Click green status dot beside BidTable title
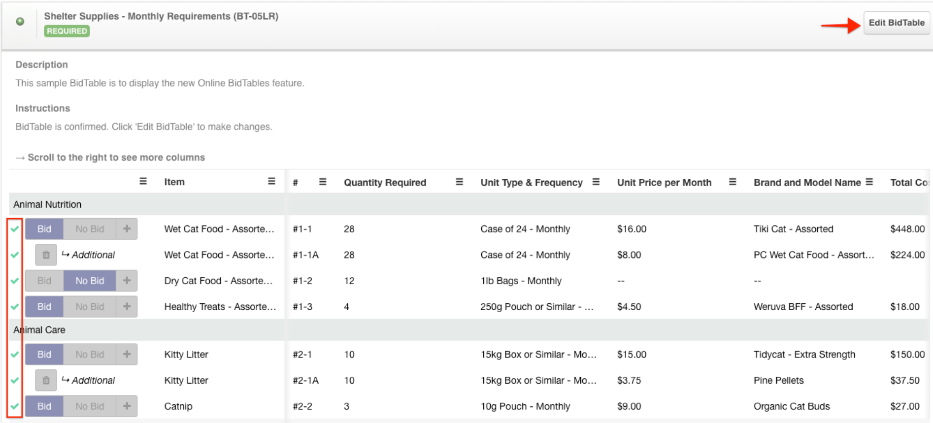This screenshot has height=423, width=933. point(20,21)
